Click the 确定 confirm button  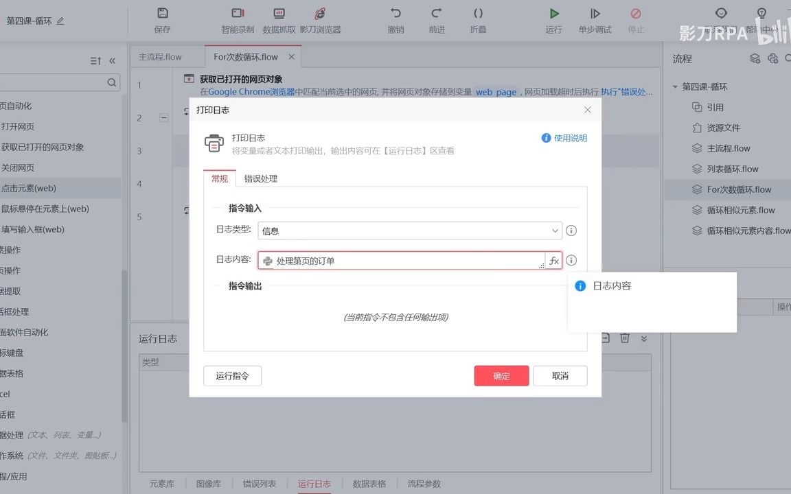(501, 375)
